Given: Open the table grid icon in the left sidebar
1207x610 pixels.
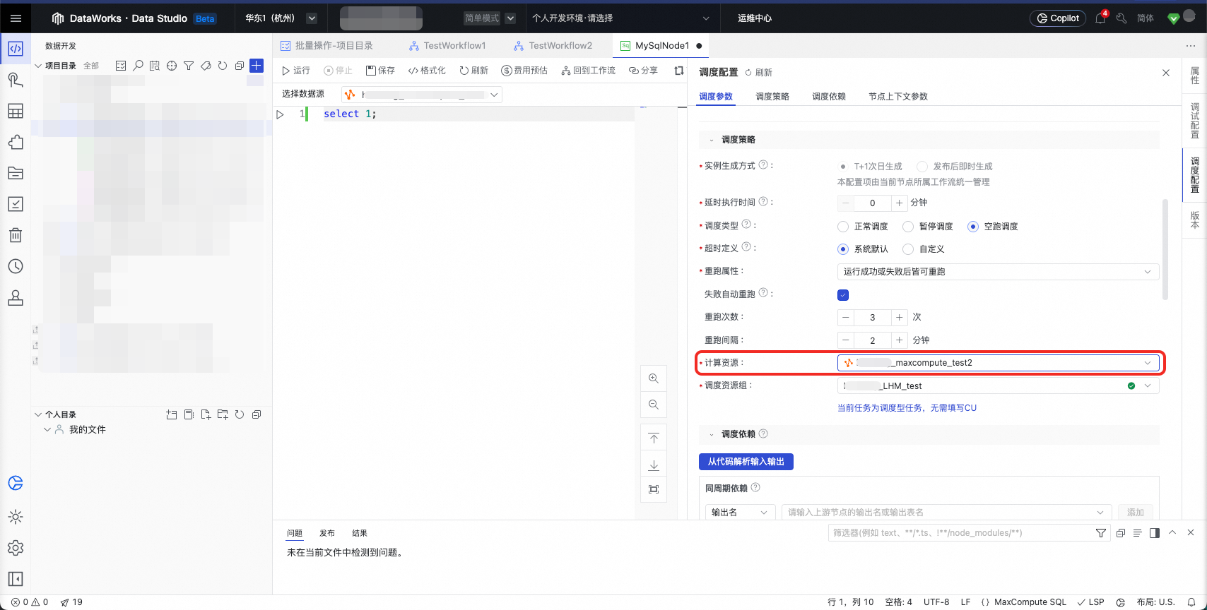Looking at the screenshot, I should tap(16, 111).
